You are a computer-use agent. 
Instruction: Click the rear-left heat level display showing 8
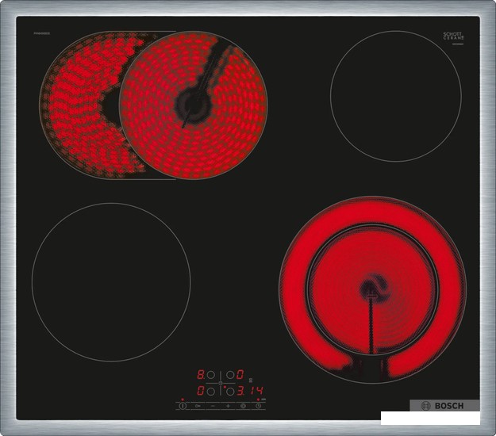201,375
